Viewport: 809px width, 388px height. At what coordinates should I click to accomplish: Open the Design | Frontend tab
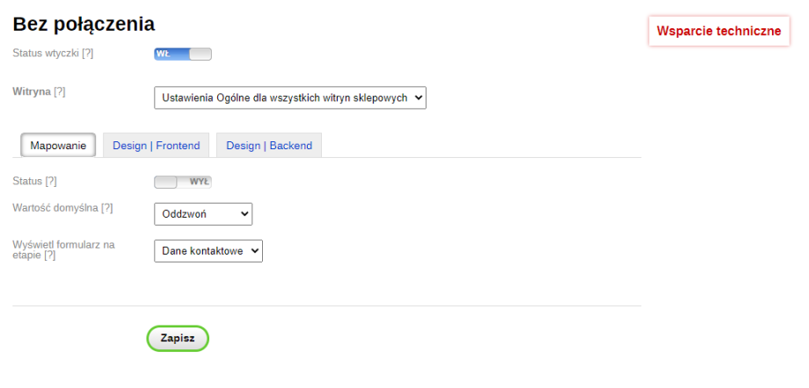coord(156,146)
